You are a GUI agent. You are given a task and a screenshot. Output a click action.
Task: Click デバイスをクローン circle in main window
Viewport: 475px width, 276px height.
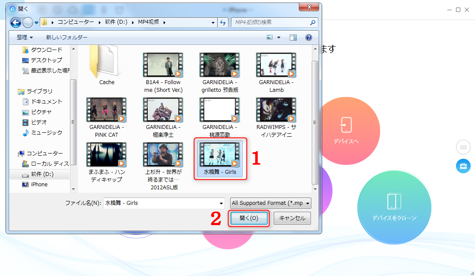(394, 208)
